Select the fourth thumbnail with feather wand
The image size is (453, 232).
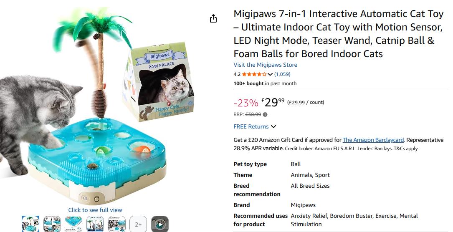[x=95, y=224]
